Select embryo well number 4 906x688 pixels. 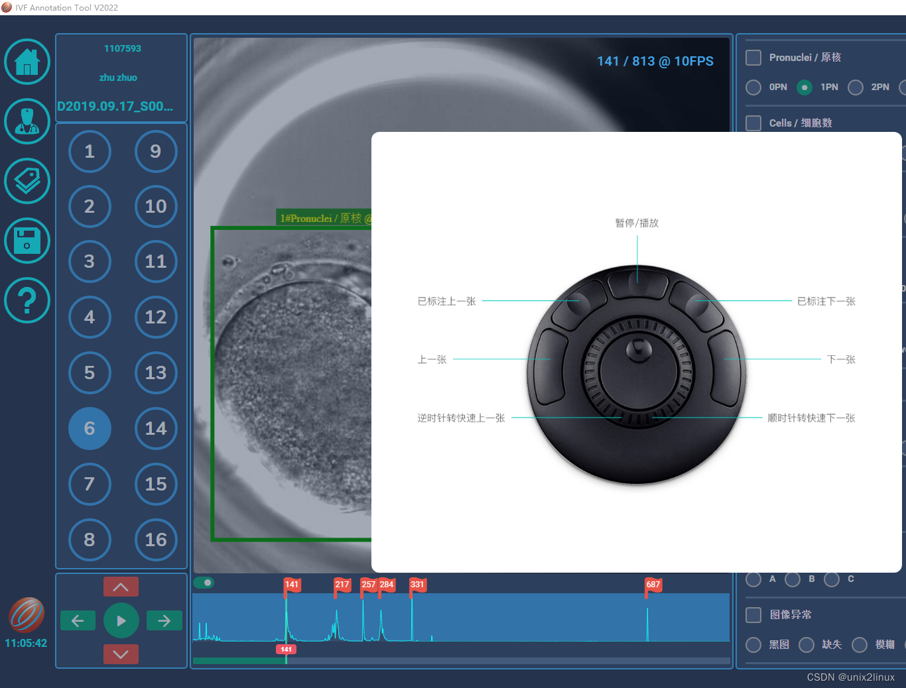(x=90, y=317)
